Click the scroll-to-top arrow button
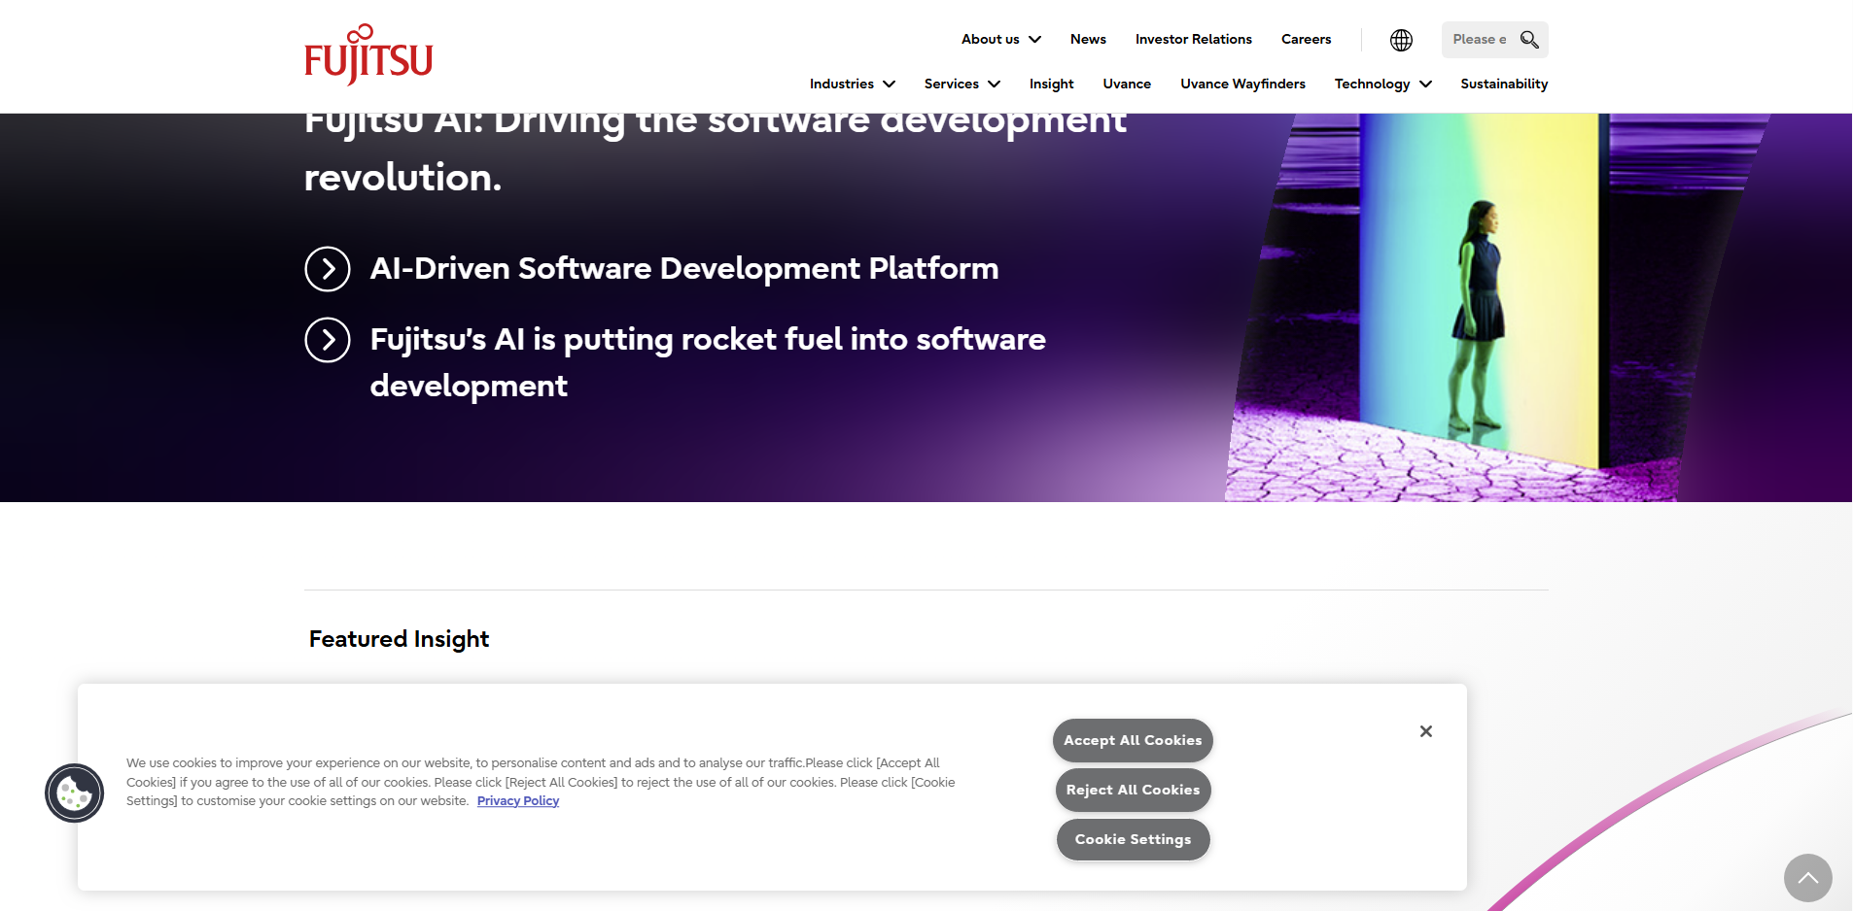This screenshot has height=911, width=1853. [1807, 878]
